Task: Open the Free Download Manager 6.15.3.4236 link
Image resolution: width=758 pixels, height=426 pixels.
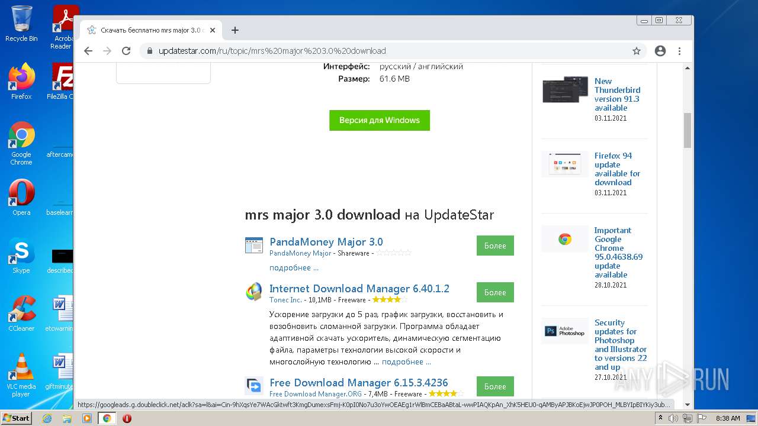Action: click(x=359, y=382)
